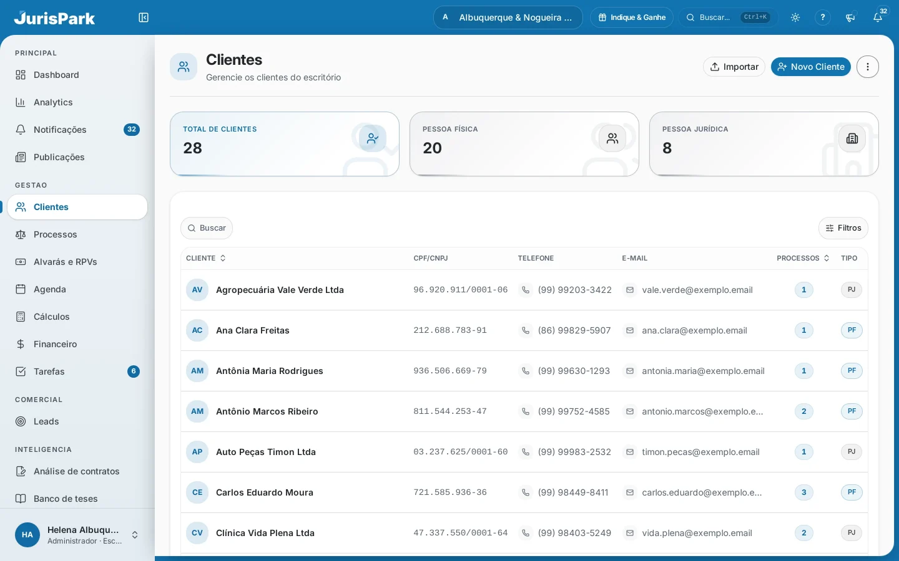This screenshot has width=899, height=561.
Task: Click the AP avatar of Auto Peças Timon
Action: click(x=197, y=452)
